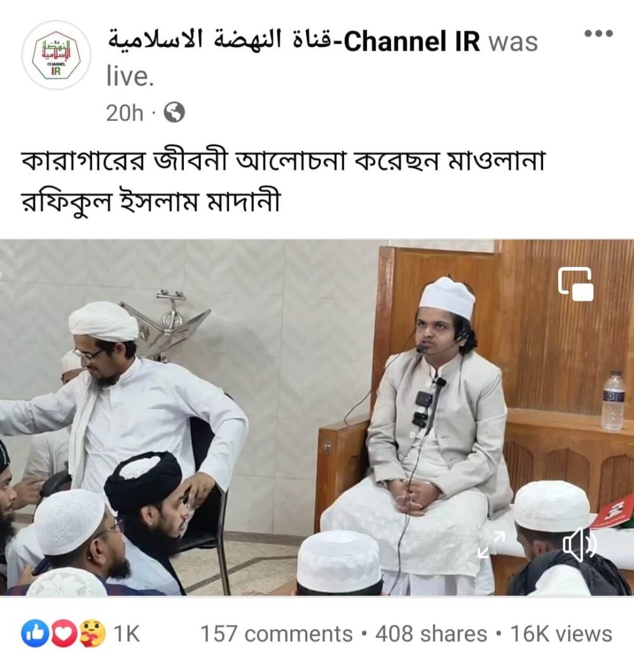Screen dimensions: 634x651
Task: Click the public globe privacy icon
Action: (x=174, y=113)
